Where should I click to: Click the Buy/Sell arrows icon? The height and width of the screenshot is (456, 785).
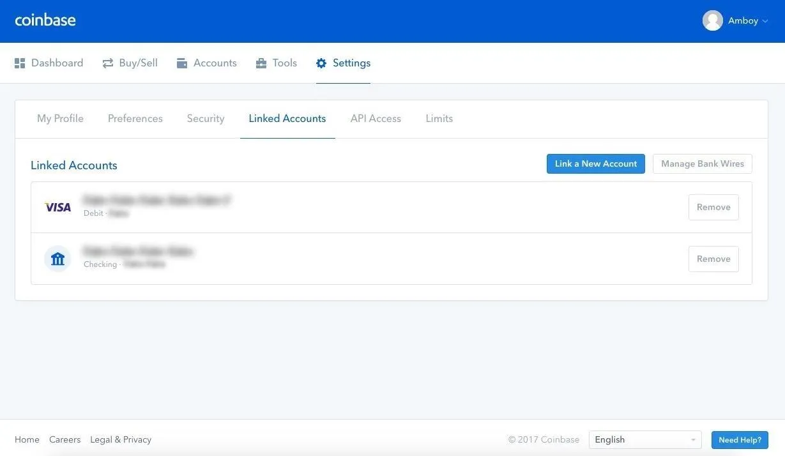tap(108, 63)
